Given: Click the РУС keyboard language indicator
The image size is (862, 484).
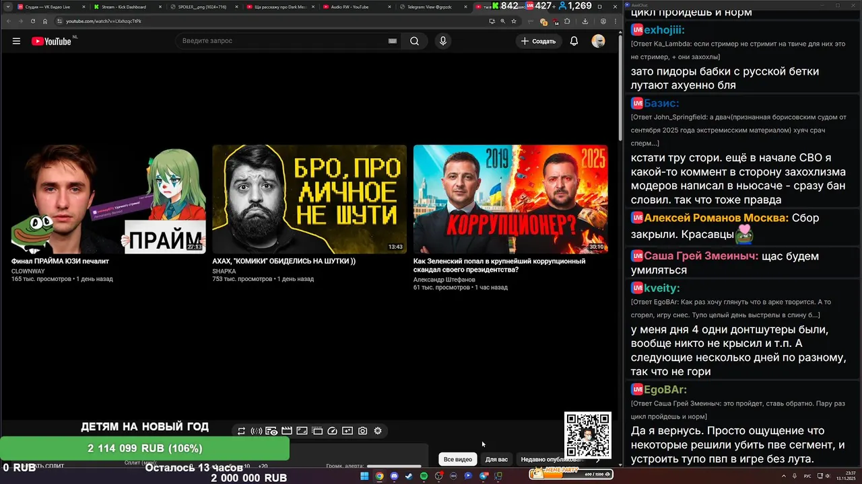Looking at the screenshot, I should point(808,476).
